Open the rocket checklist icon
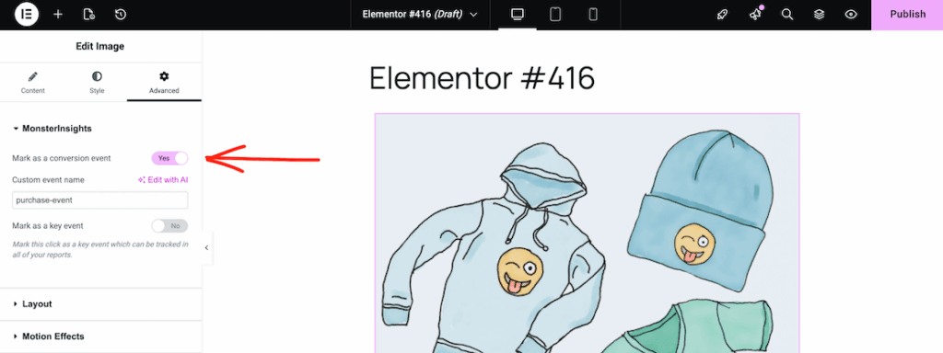The height and width of the screenshot is (353, 943). pyautogui.click(x=723, y=15)
